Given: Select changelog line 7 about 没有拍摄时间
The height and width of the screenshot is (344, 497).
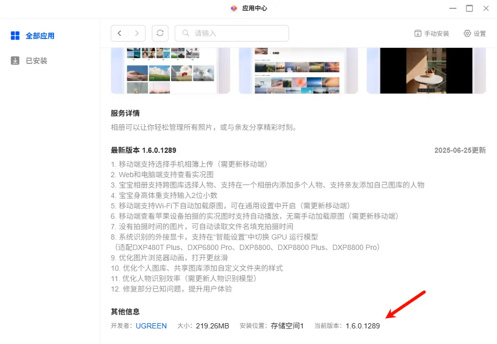Looking at the screenshot, I should pyautogui.click(x=202, y=227).
